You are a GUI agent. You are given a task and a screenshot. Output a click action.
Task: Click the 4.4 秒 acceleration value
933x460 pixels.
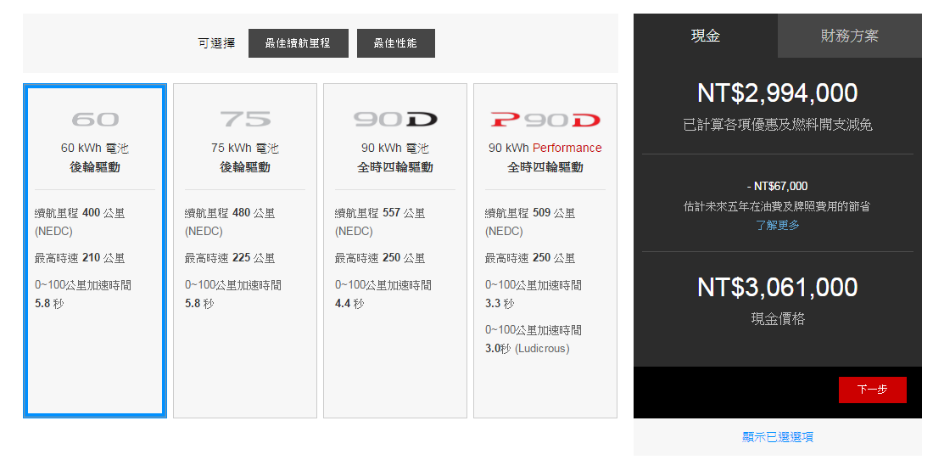point(349,304)
